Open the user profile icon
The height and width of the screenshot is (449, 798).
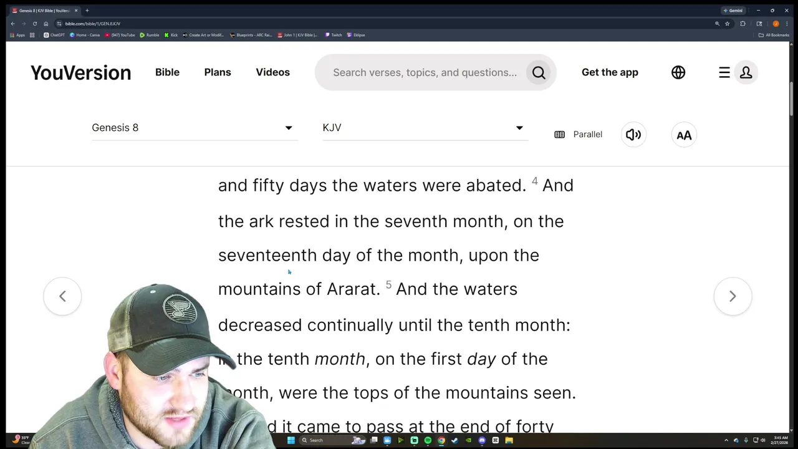pos(746,72)
